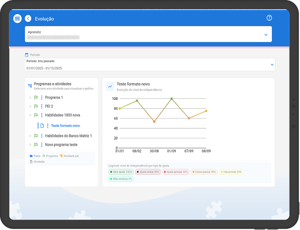Open the Aprendiz dropdown
Screen dimensions: 300x230
(148, 34)
